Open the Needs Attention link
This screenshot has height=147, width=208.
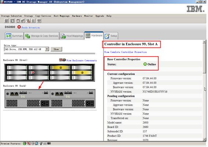[x=31, y=27]
